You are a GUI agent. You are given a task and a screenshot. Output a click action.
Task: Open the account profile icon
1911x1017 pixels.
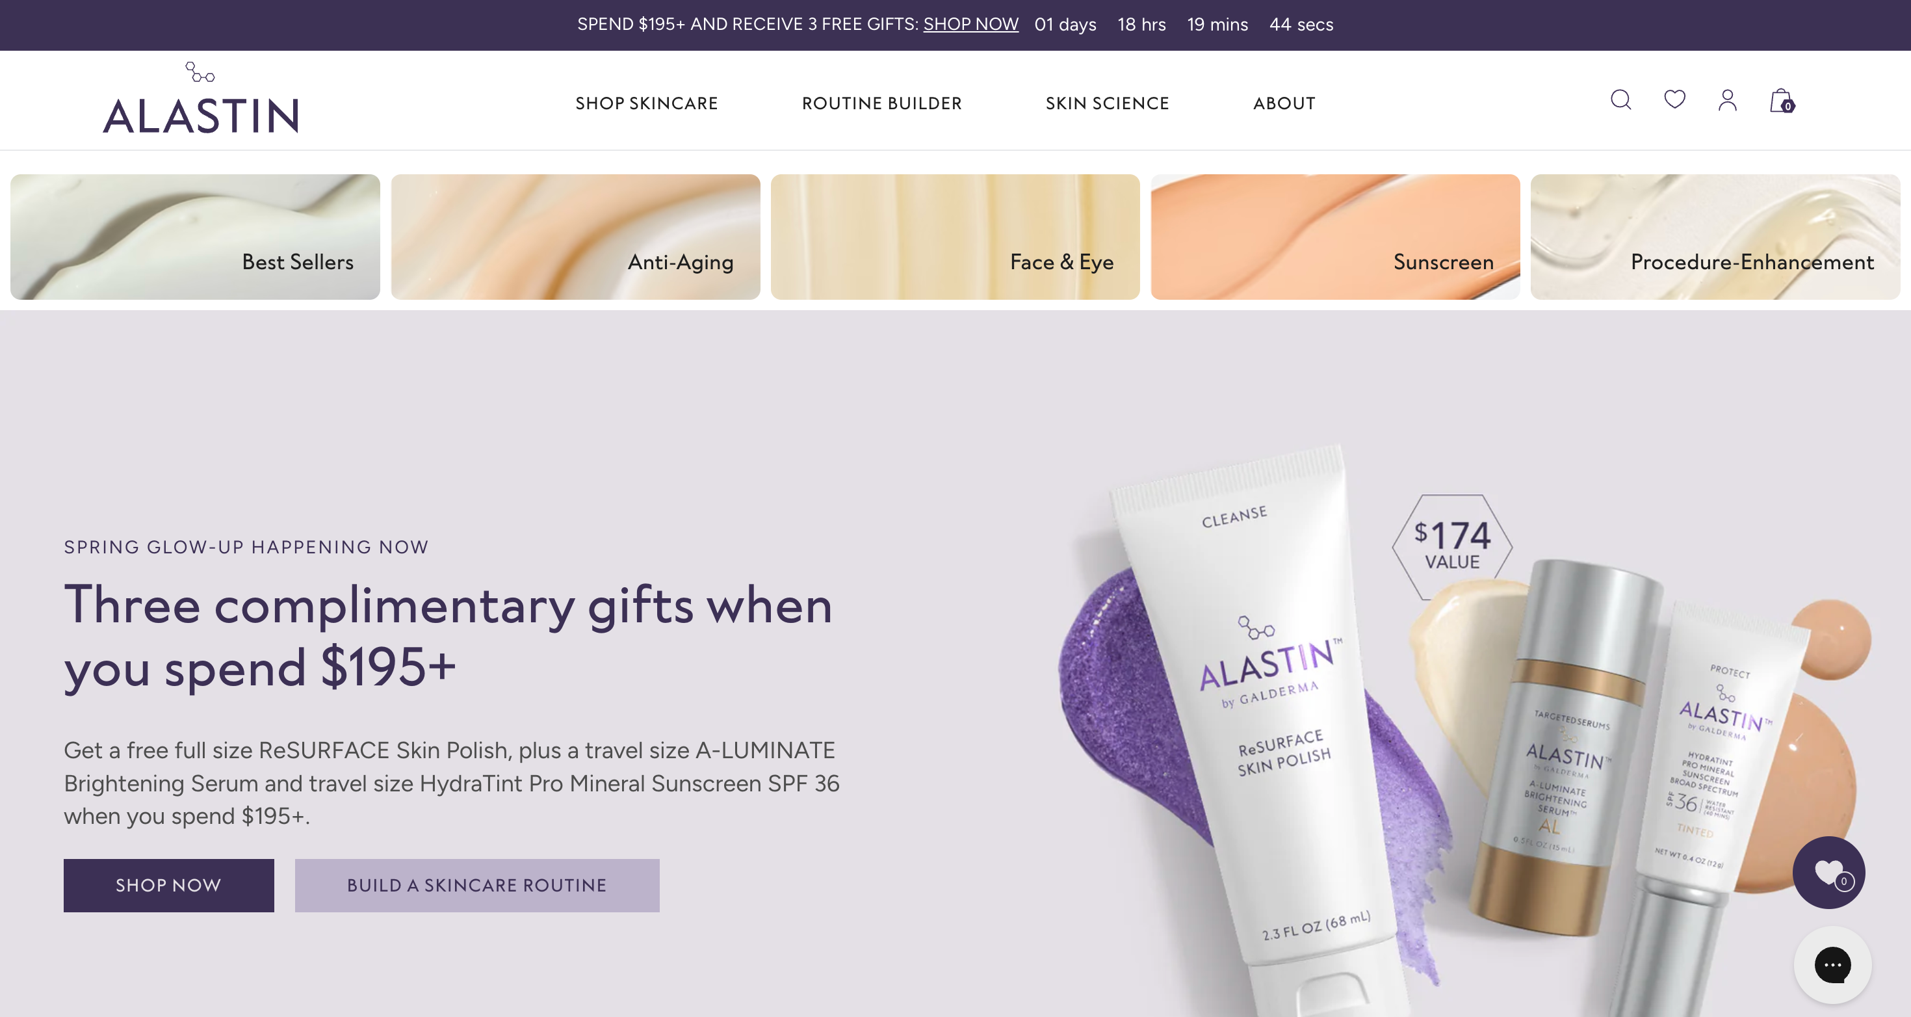(1728, 100)
